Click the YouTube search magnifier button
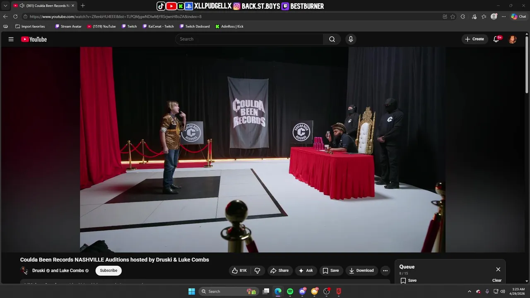The width and height of the screenshot is (530, 298). pos(332,39)
